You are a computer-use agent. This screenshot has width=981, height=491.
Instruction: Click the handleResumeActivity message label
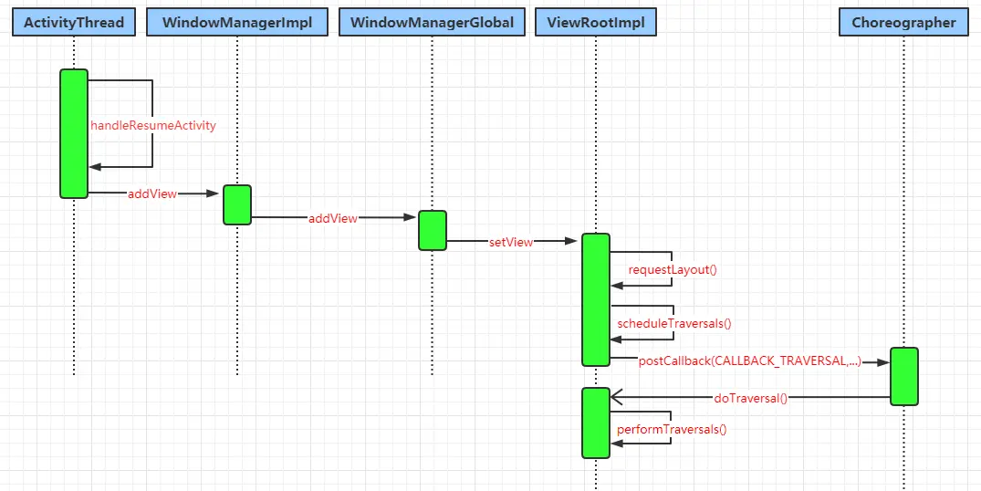click(x=153, y=125)
